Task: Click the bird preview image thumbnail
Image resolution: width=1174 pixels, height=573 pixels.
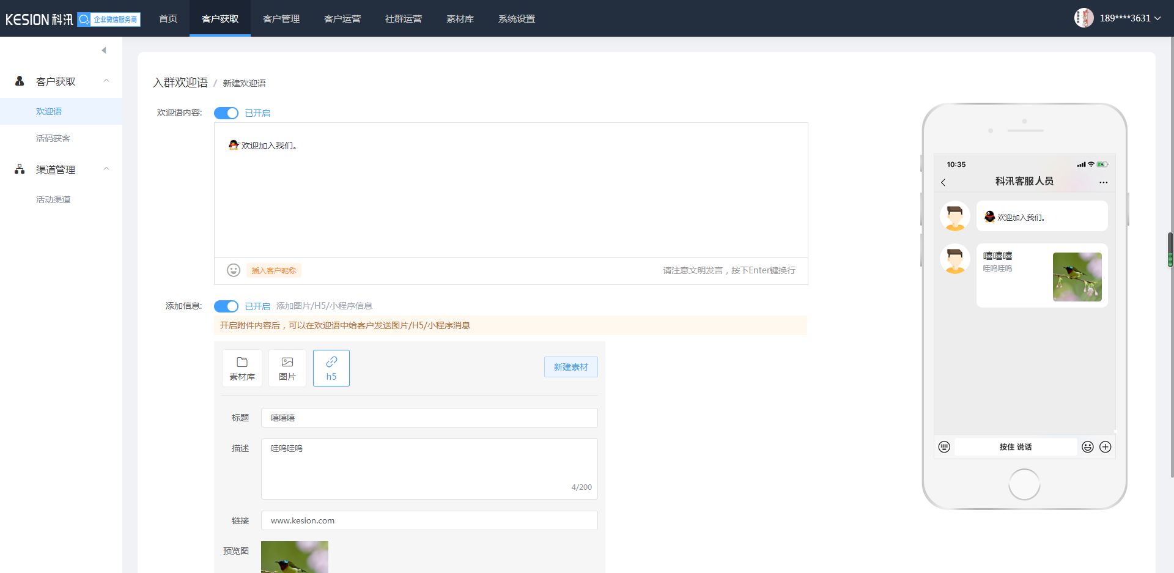Action: click(295, 557)
